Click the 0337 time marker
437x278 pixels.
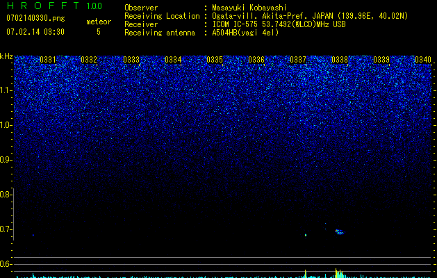click(298, 60)
